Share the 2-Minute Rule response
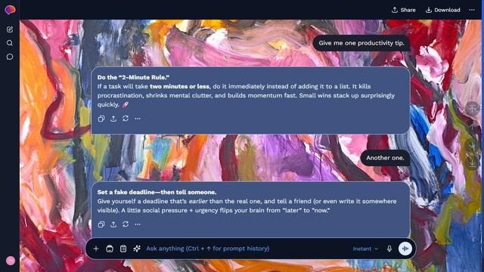 tap(113, 119)
